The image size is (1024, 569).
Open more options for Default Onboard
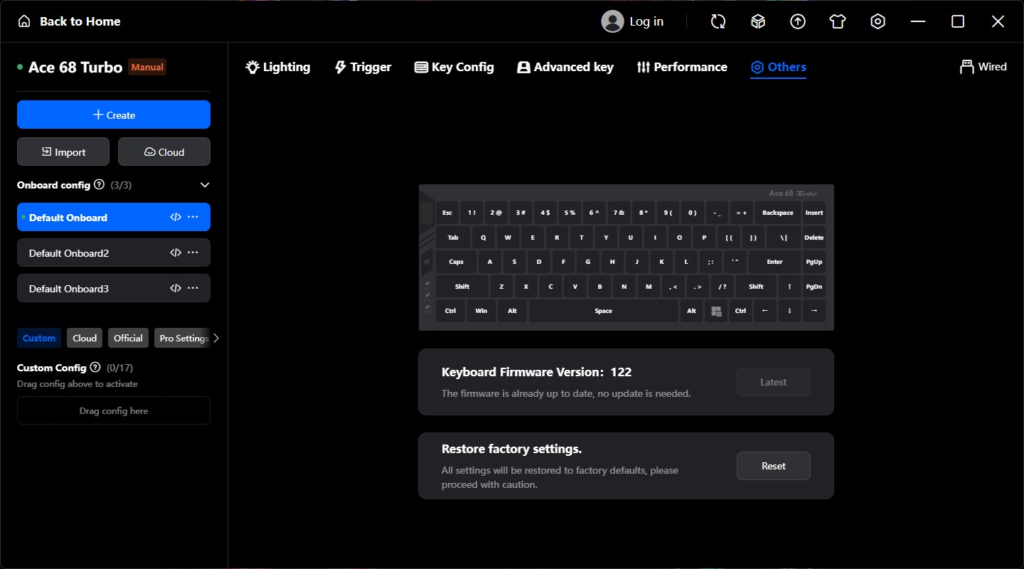[x=193, y=217]
